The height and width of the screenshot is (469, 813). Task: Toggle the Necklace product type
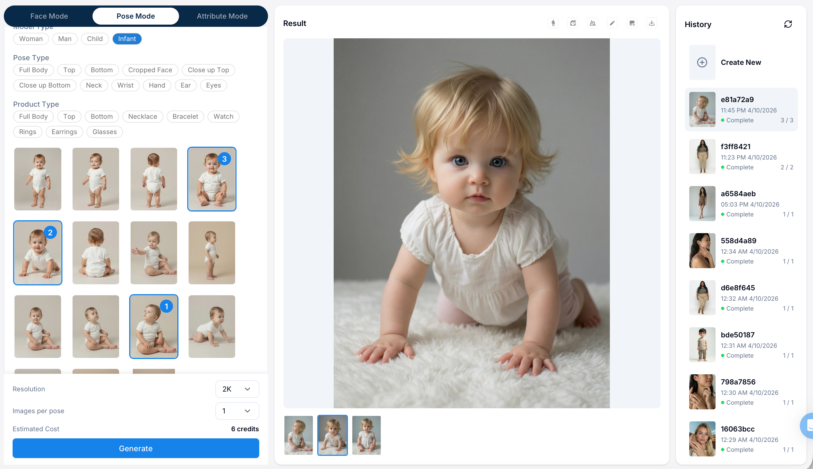coord(142,117)
